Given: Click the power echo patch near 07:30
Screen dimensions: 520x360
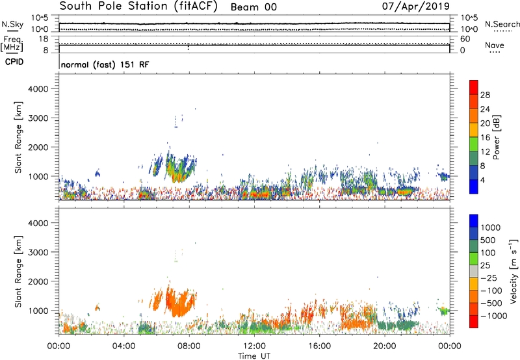Looking at the screenshot, I should [x=179, y=169].
